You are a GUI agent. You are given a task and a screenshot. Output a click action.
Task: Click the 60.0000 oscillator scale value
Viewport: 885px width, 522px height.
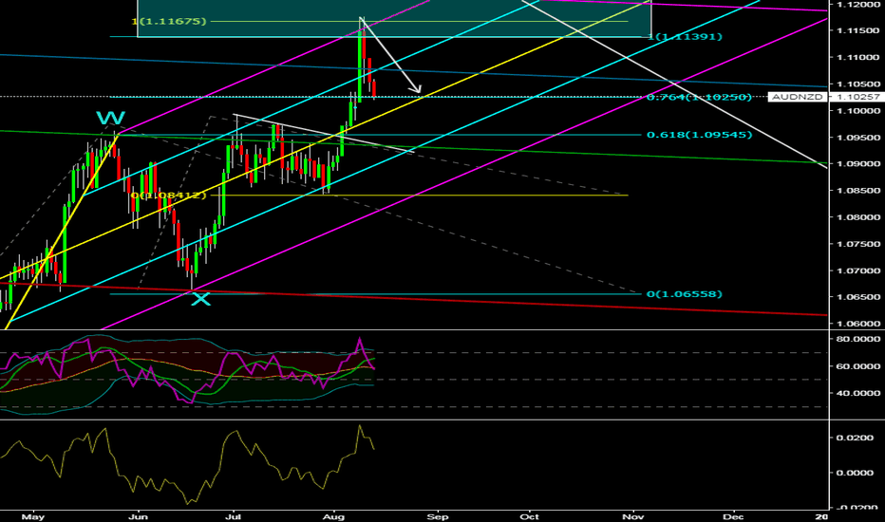[858, 366]
